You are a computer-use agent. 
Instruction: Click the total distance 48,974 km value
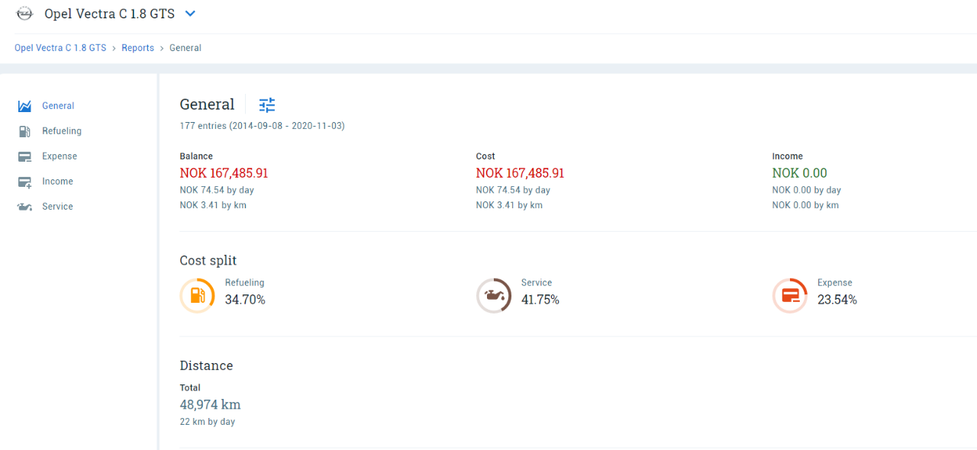click(x=210, y=405)
